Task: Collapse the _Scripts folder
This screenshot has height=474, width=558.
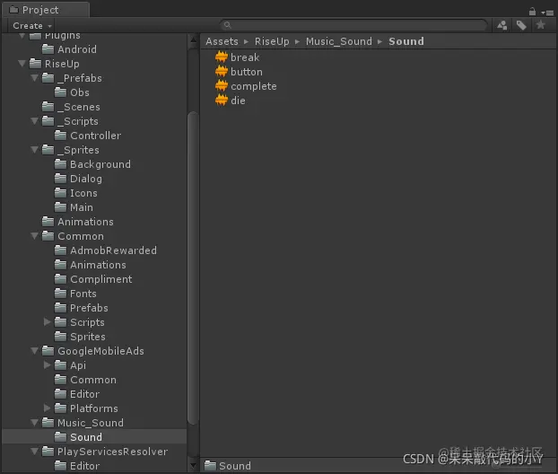Action: coord(34,120)
